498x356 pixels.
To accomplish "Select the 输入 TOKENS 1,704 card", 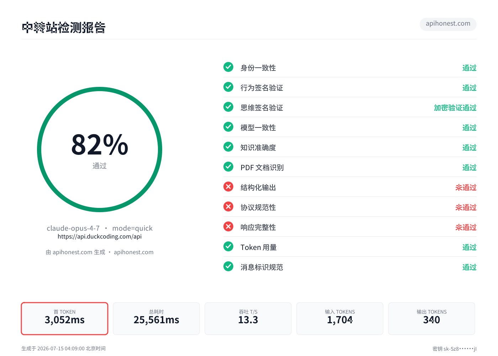I will click(340, 319).
